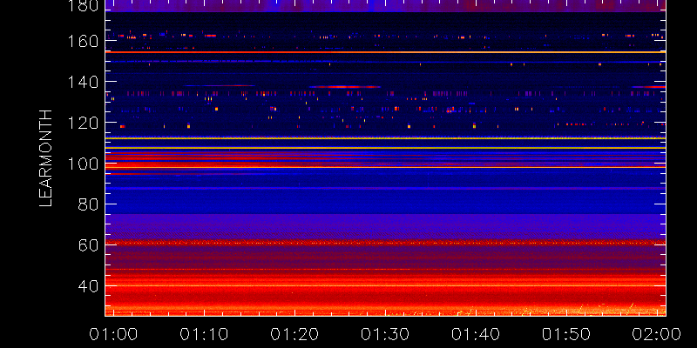Click the 80 frequency axis label
Image resolution: width=697 pixels, height=348 pixels.
(x=89, y=204)
